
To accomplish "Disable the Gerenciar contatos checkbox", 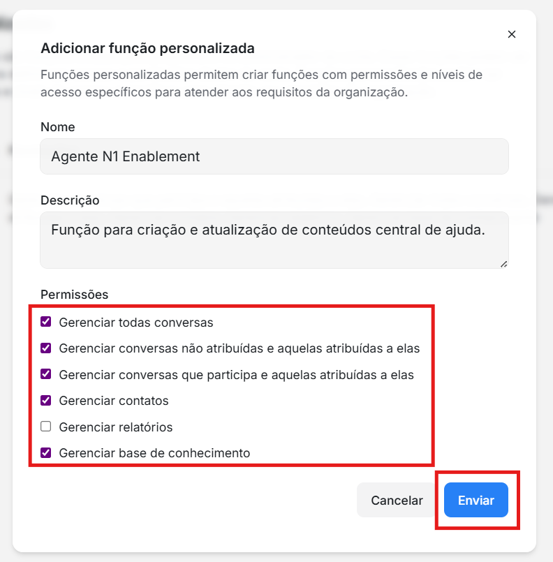I will (x=46, y=401).
